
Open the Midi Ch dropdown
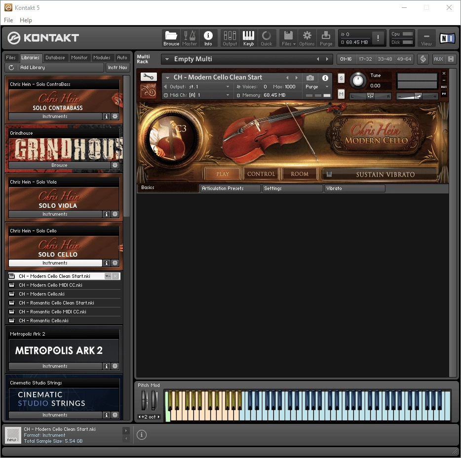(x=196, y=95)
